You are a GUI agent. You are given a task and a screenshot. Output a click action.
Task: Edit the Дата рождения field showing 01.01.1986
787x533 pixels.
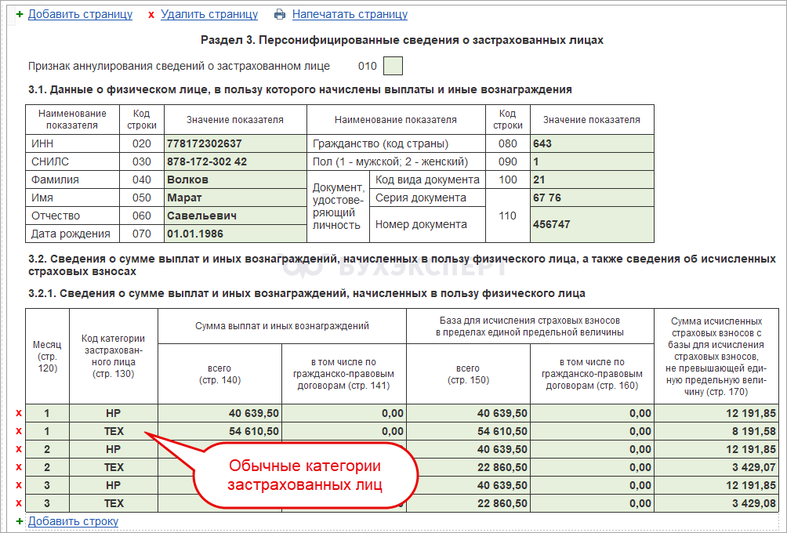[234, 234]
